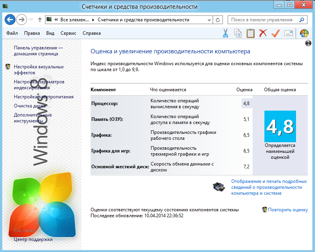This screenshot has width=315, height=252.
Task: Select the Графика для игр score 6,5
Action: pos(247,151)
